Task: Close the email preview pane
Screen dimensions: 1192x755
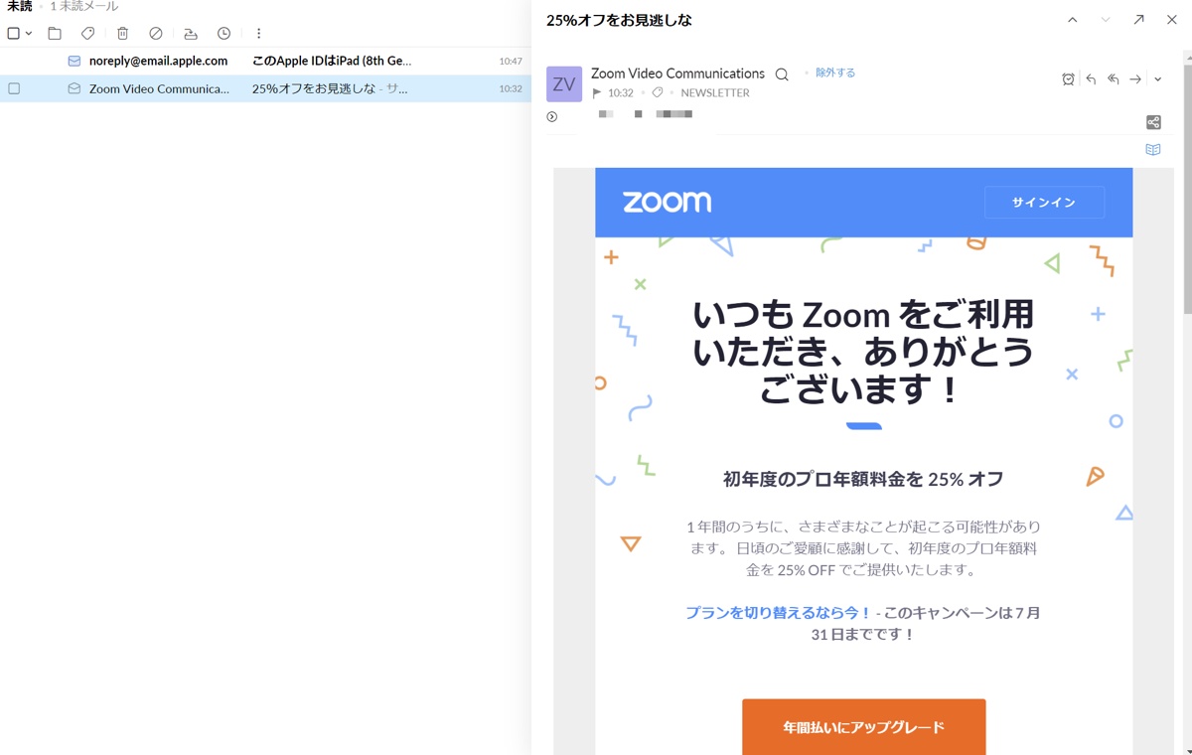Action: point(1172,20)
